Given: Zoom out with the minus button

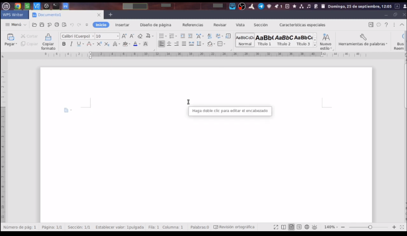Looking at the screenshot, I should click(343, 227).
